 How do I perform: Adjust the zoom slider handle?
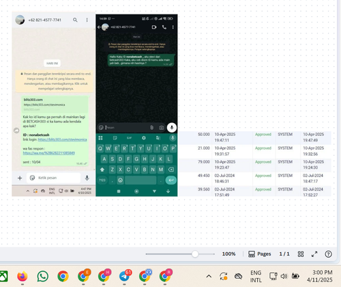point(195,254)
